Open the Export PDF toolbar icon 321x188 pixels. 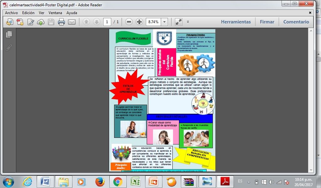20,22
